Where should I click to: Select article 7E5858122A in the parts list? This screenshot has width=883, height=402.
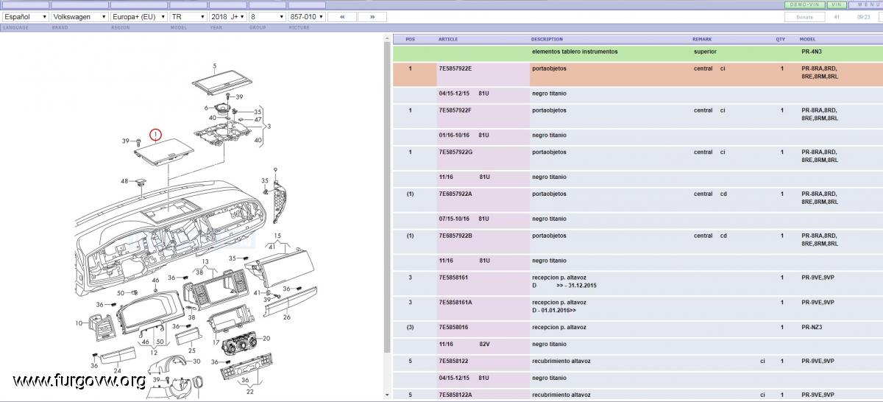point(455,395)
